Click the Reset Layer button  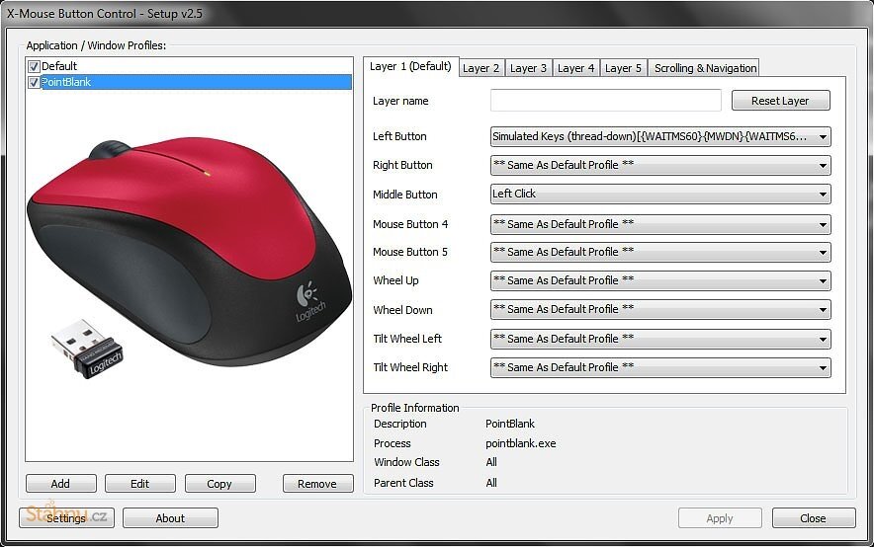[780, 101]
